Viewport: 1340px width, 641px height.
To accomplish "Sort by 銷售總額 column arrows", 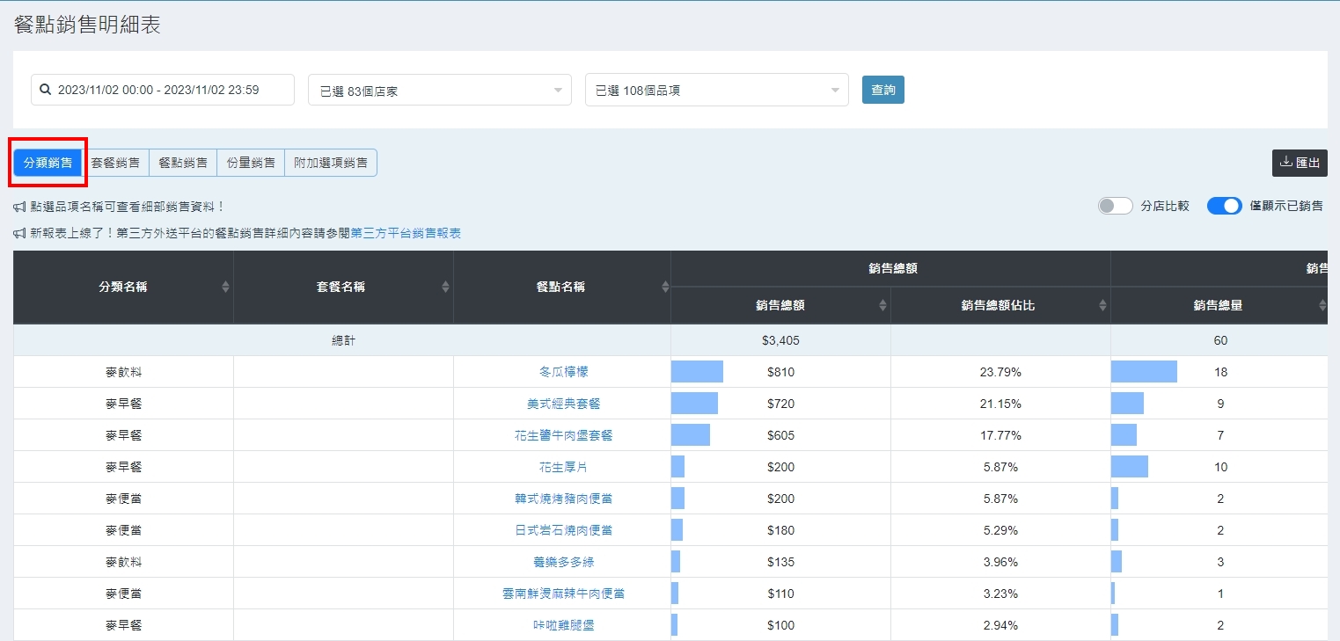I will (882, 305).
